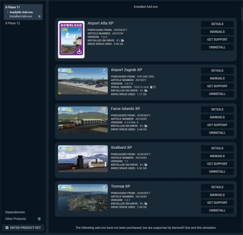This screenshot has height=235, width=243.
Task: Click Zagreb drive space value 1,71 GB
Action: coord(142,94)
